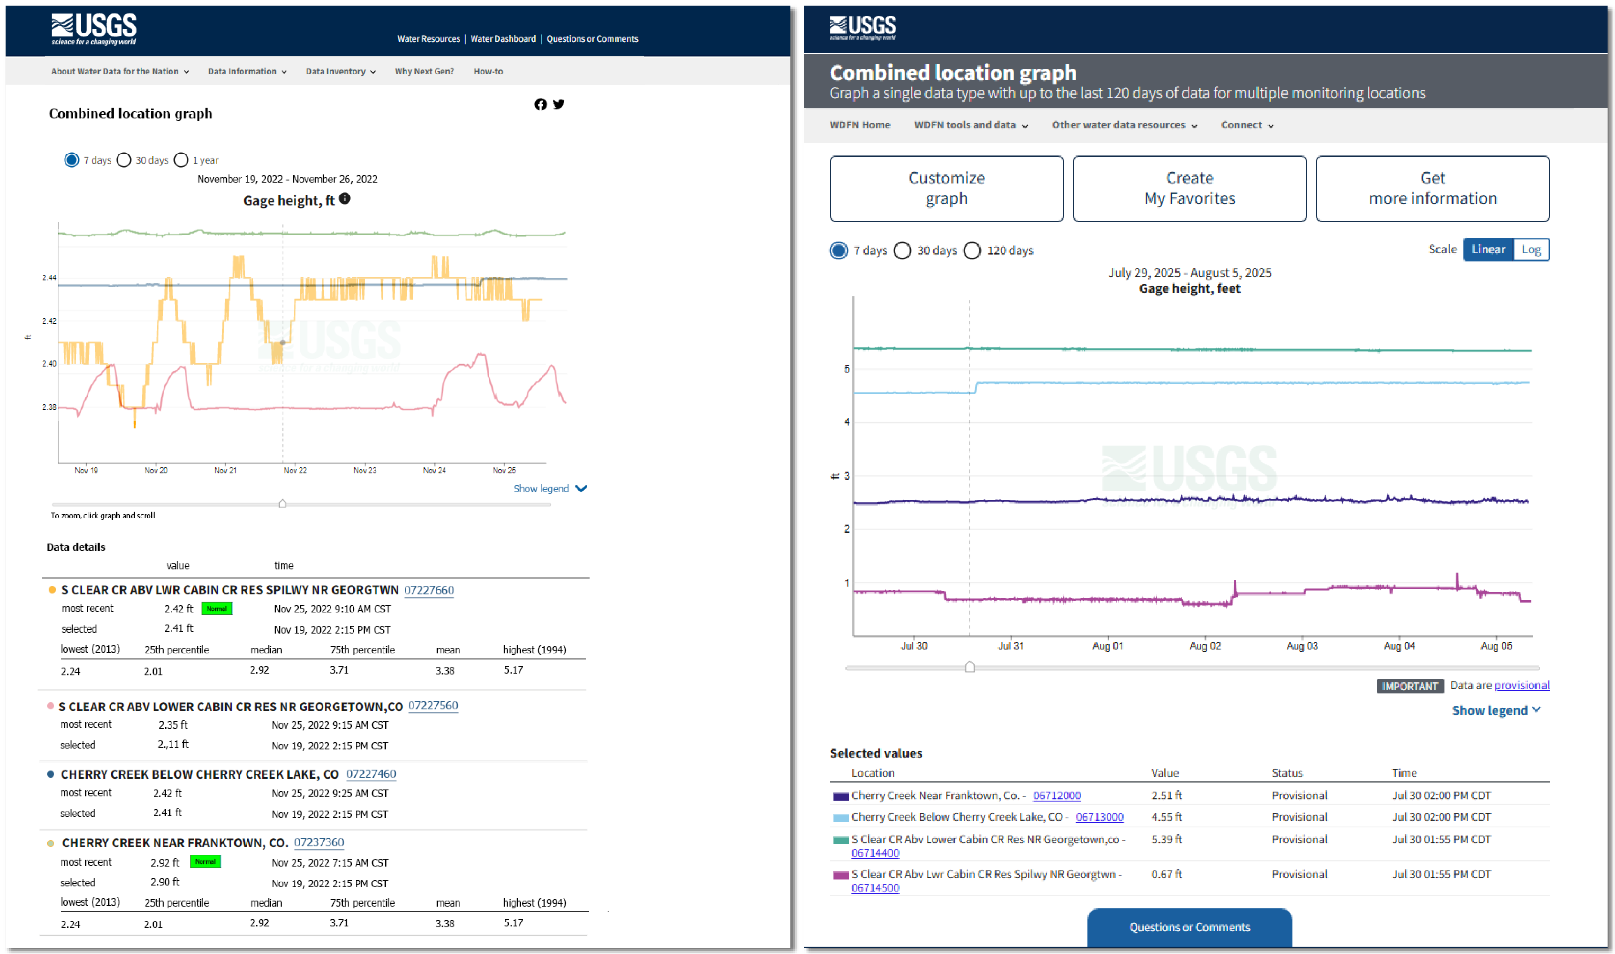Viewport: 1615px width, 954px height.
Task: Click the WDFN Home menu item
Action: [861, 125]
